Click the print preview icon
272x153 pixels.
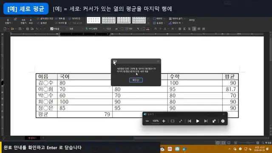[32, 29]
